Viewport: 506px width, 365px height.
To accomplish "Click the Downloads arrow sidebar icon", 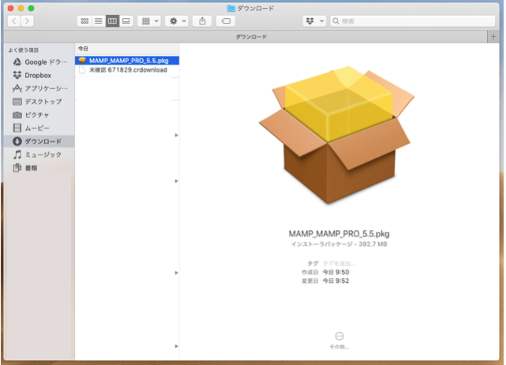I will coord(17,141).
